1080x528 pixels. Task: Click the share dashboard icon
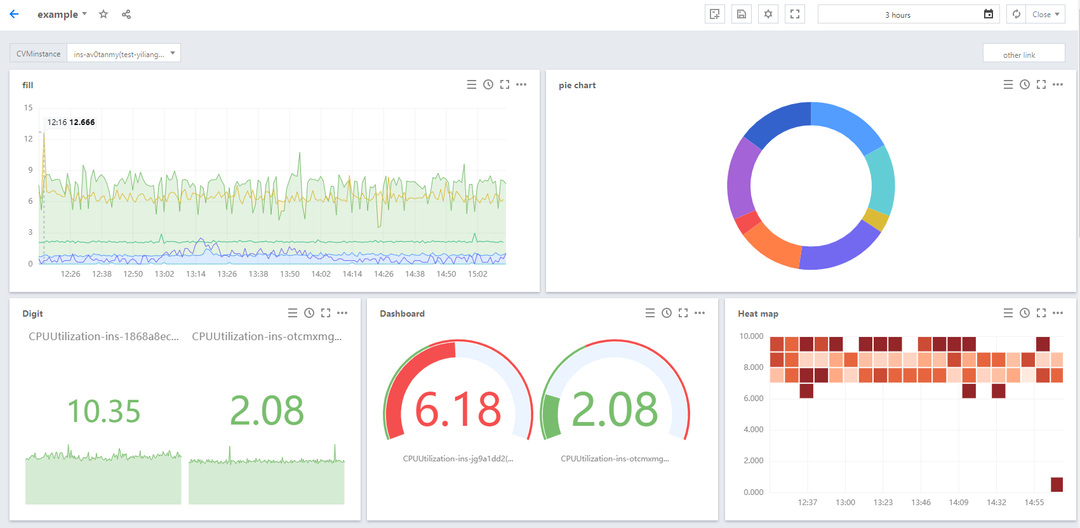(126, 14)
